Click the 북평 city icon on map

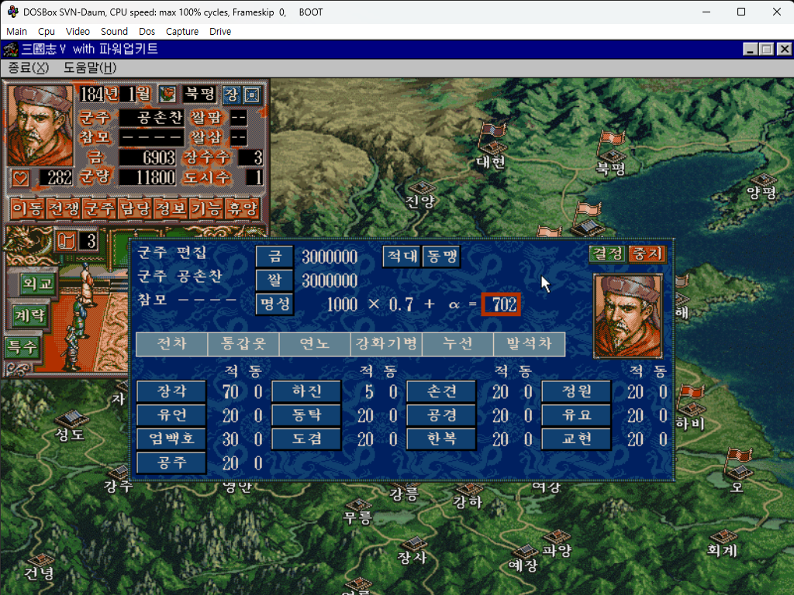tap(612, 155)
